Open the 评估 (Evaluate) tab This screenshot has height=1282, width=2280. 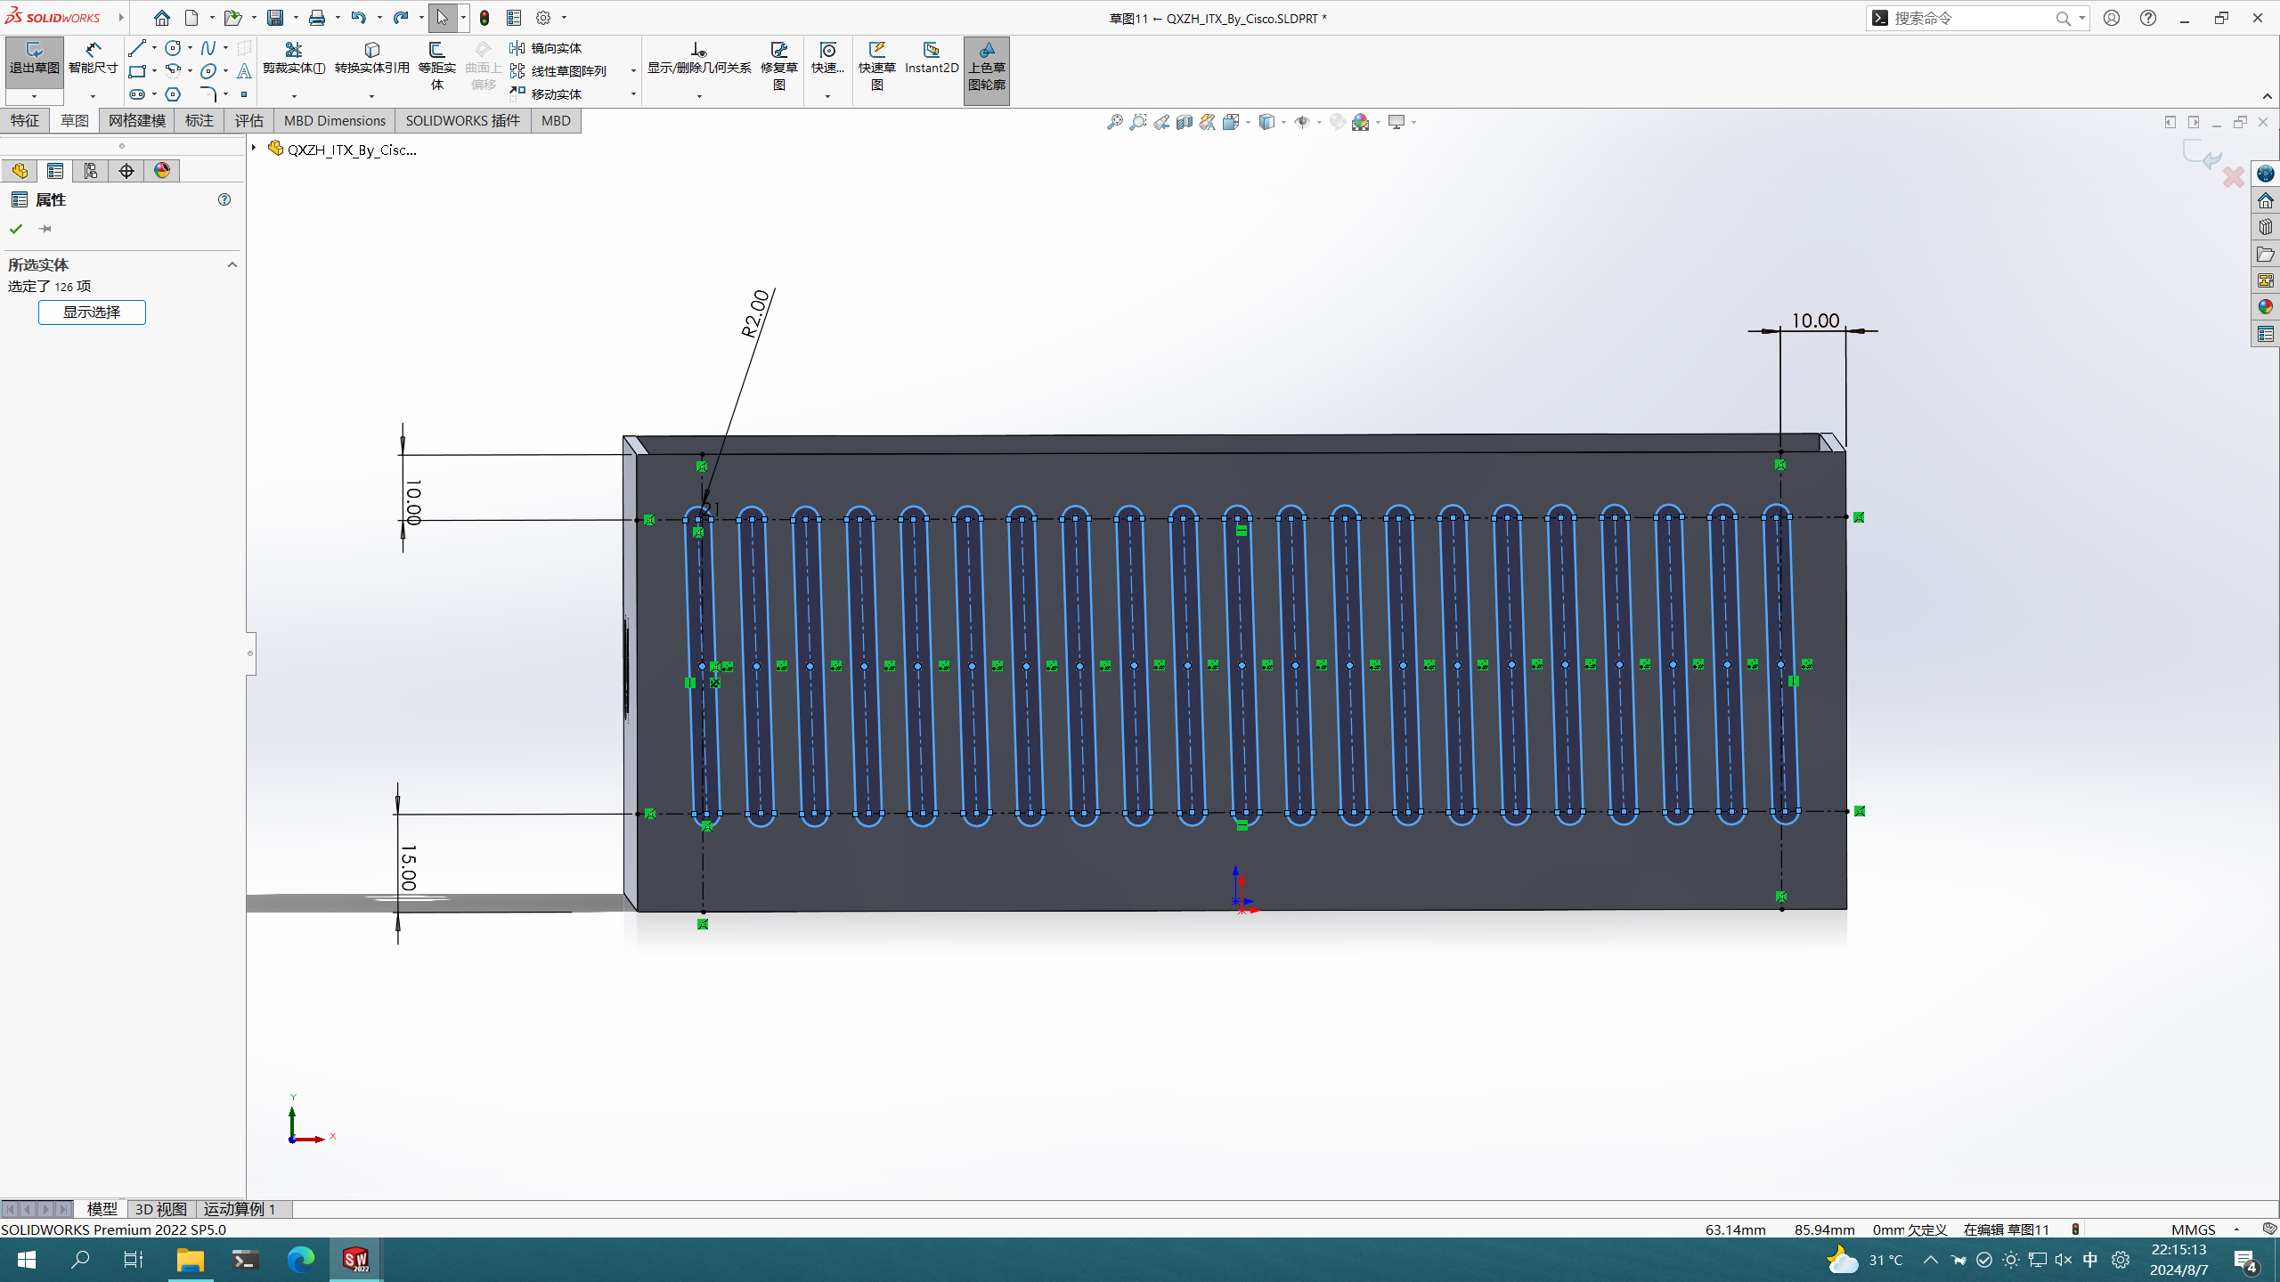coord(248,120)
